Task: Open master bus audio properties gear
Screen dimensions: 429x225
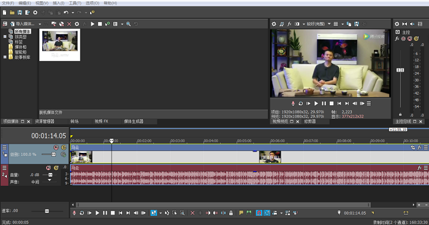Action: [397, 24]
